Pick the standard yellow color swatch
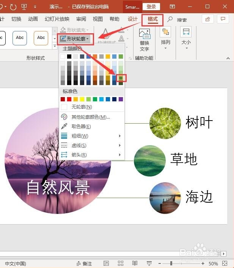 point(82,99)
